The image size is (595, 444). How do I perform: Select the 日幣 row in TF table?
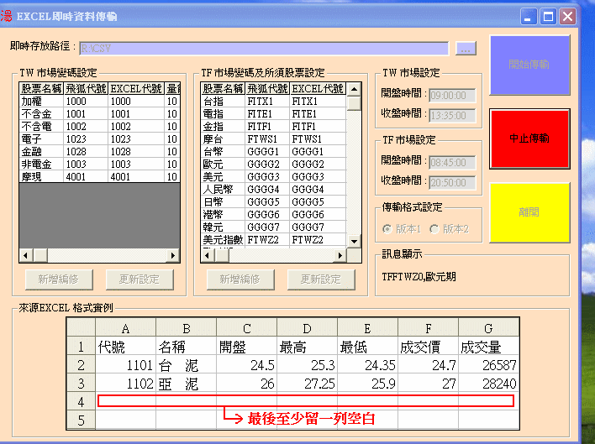pyautogui.click(x=274, y=201)
